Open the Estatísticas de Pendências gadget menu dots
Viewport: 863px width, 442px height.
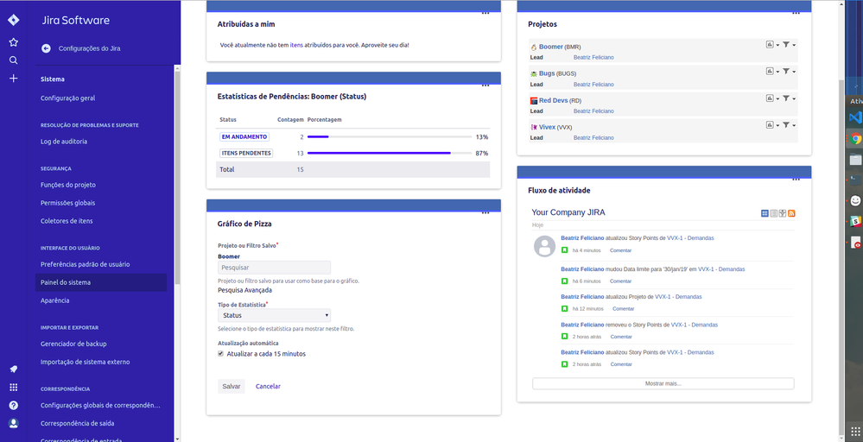coord(485,85)
